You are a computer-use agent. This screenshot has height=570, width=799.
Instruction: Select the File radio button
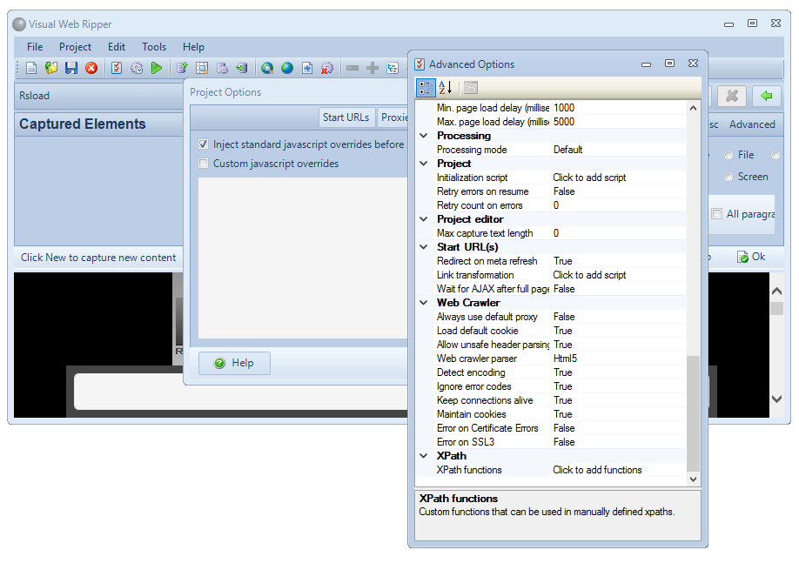(728, 155)
